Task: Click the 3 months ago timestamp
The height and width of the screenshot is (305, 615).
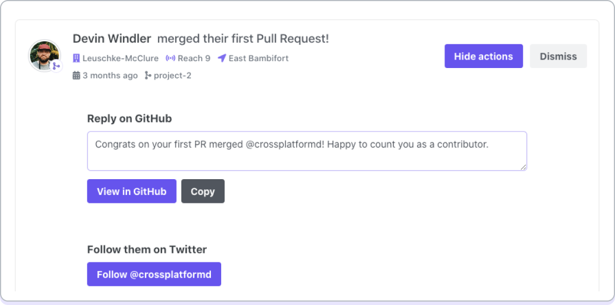Action: point(110,75)
